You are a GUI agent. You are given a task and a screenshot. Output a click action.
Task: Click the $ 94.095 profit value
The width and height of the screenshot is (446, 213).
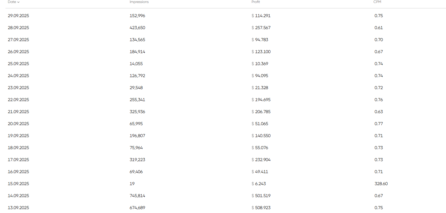click(260, 76)
